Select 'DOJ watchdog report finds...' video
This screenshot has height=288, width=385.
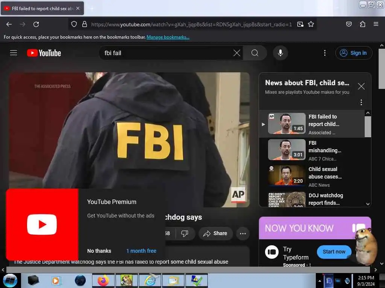click(312, 199)
